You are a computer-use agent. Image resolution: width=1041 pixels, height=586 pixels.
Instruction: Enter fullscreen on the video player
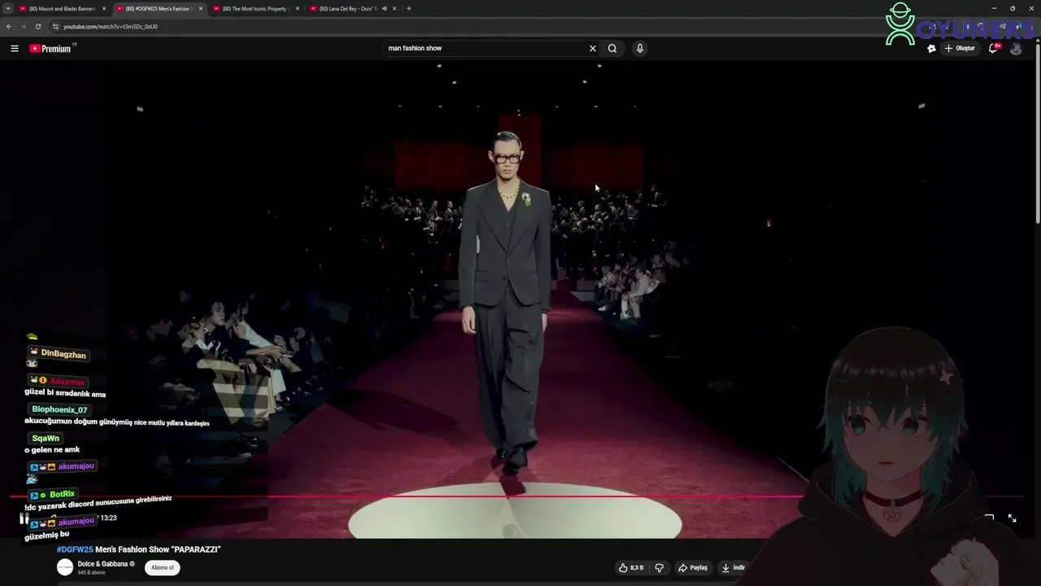tap(1012, 518)
